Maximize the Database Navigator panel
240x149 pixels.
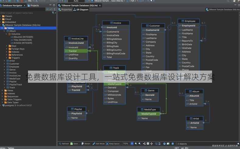[x=54, y=5]
